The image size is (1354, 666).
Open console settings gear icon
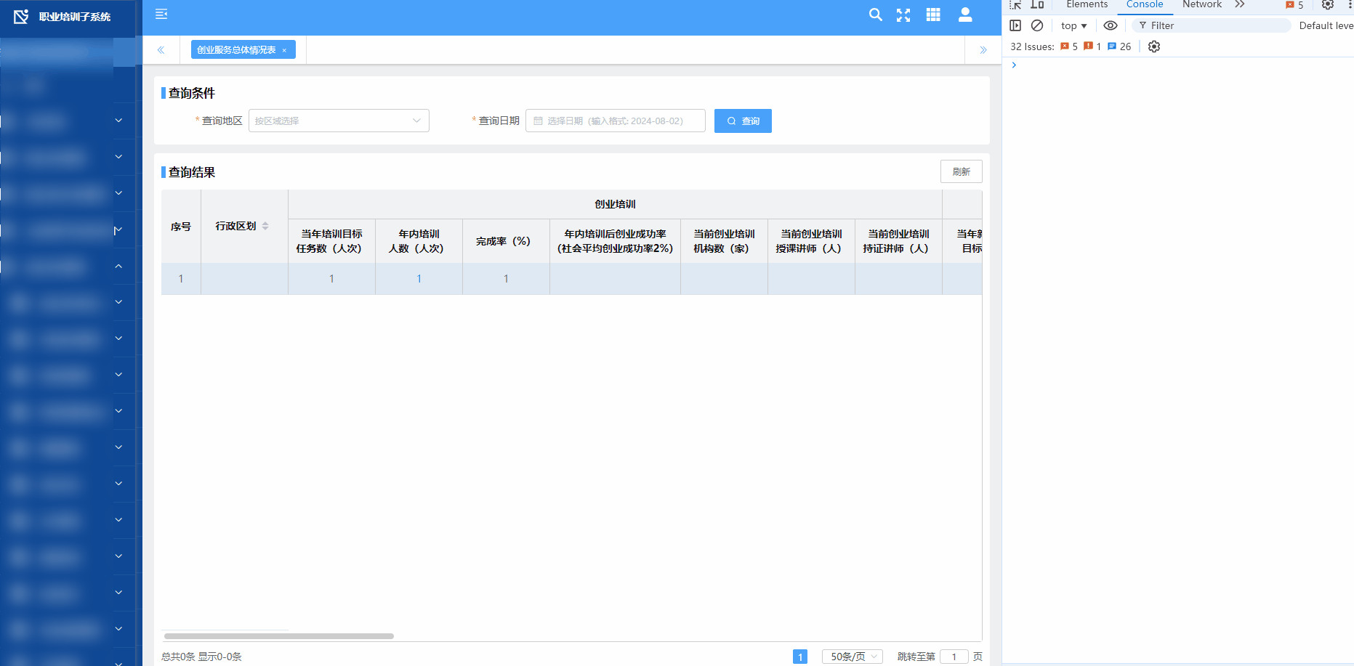point(1154,46)
